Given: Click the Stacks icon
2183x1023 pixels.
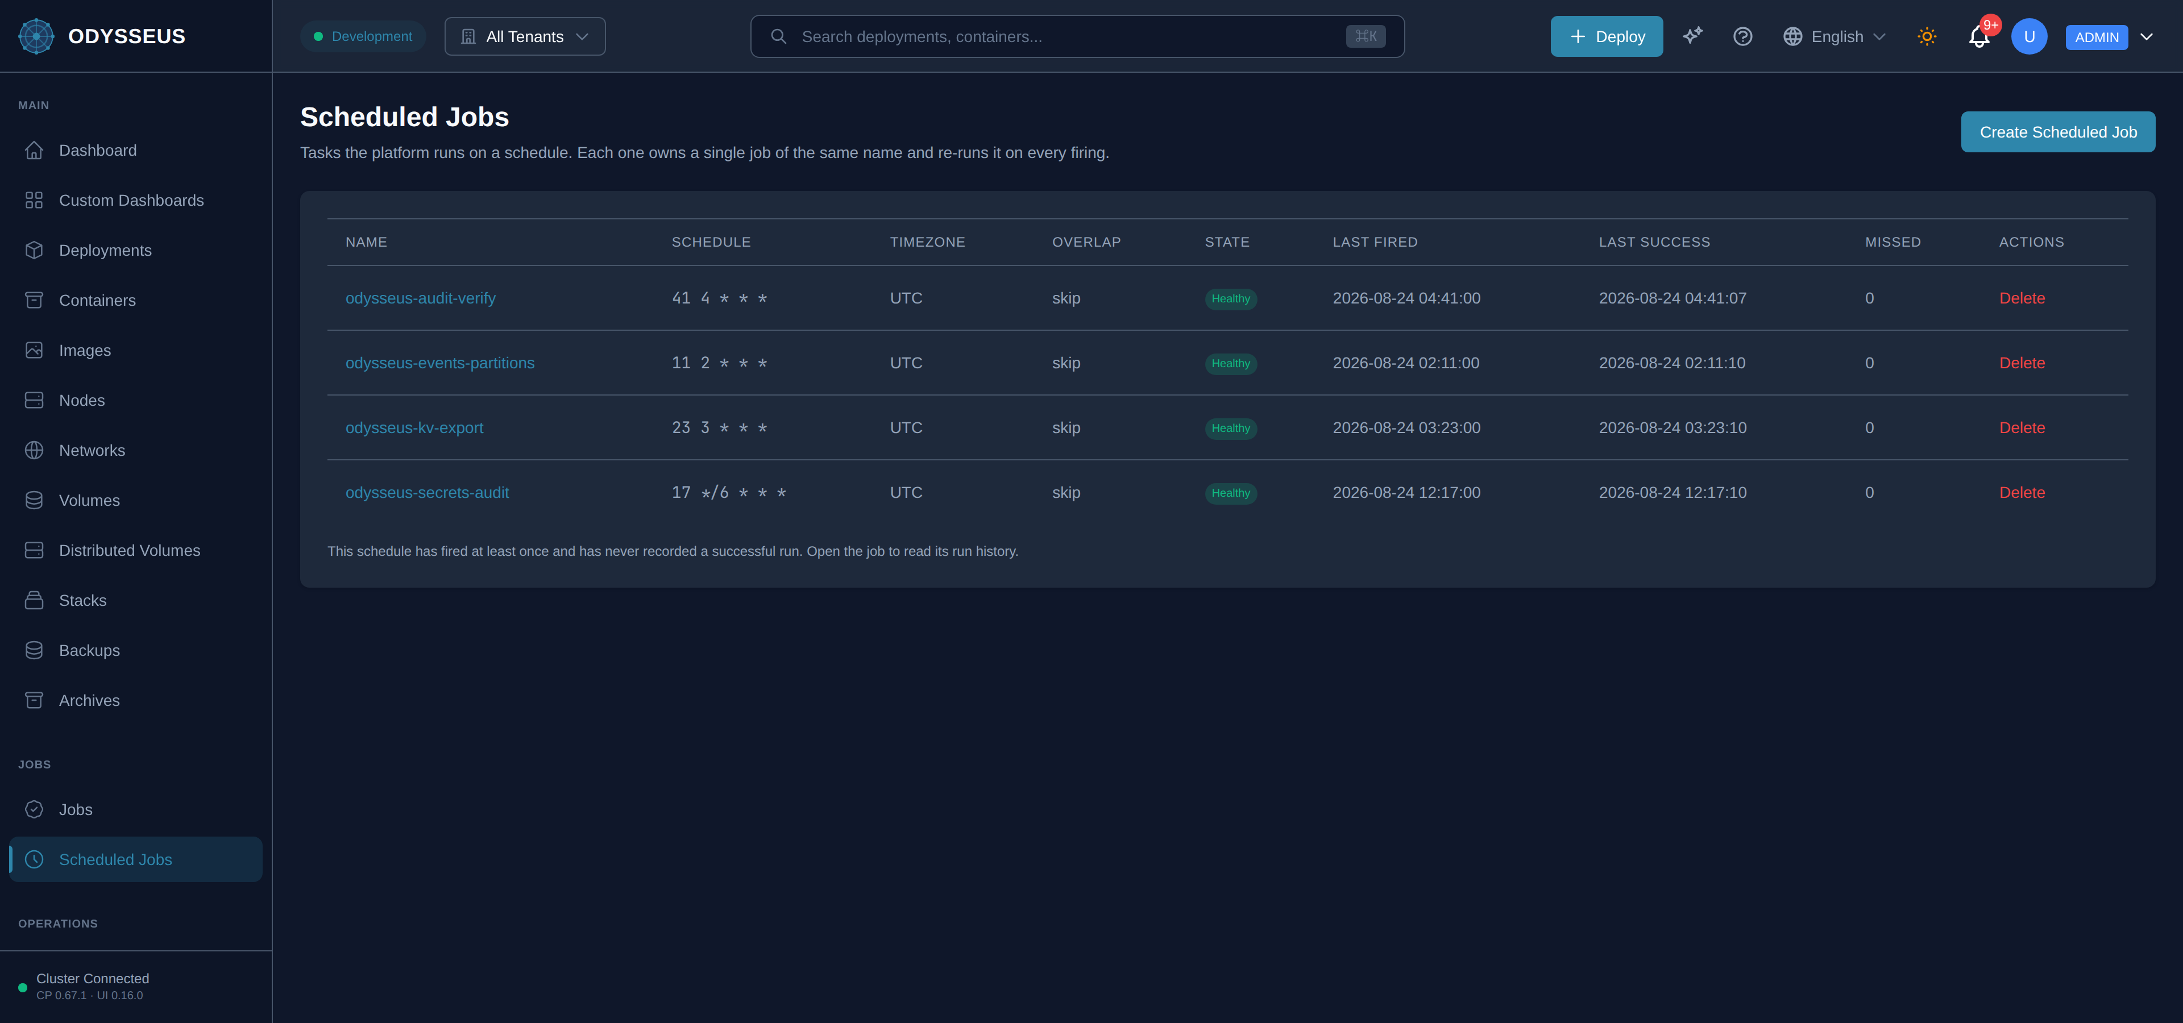Looking at the screenshot, I should coord(34,600).
